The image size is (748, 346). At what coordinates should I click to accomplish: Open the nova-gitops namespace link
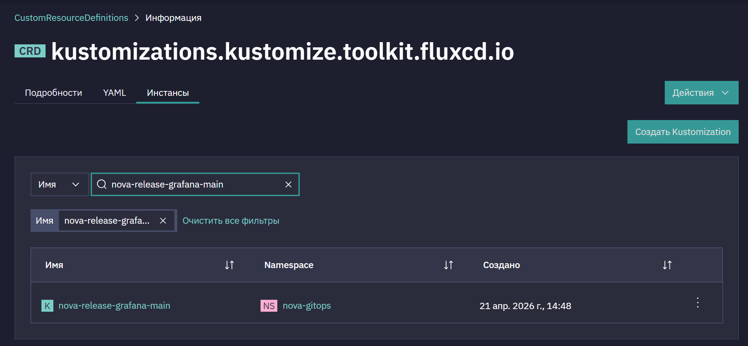[307, 306]
